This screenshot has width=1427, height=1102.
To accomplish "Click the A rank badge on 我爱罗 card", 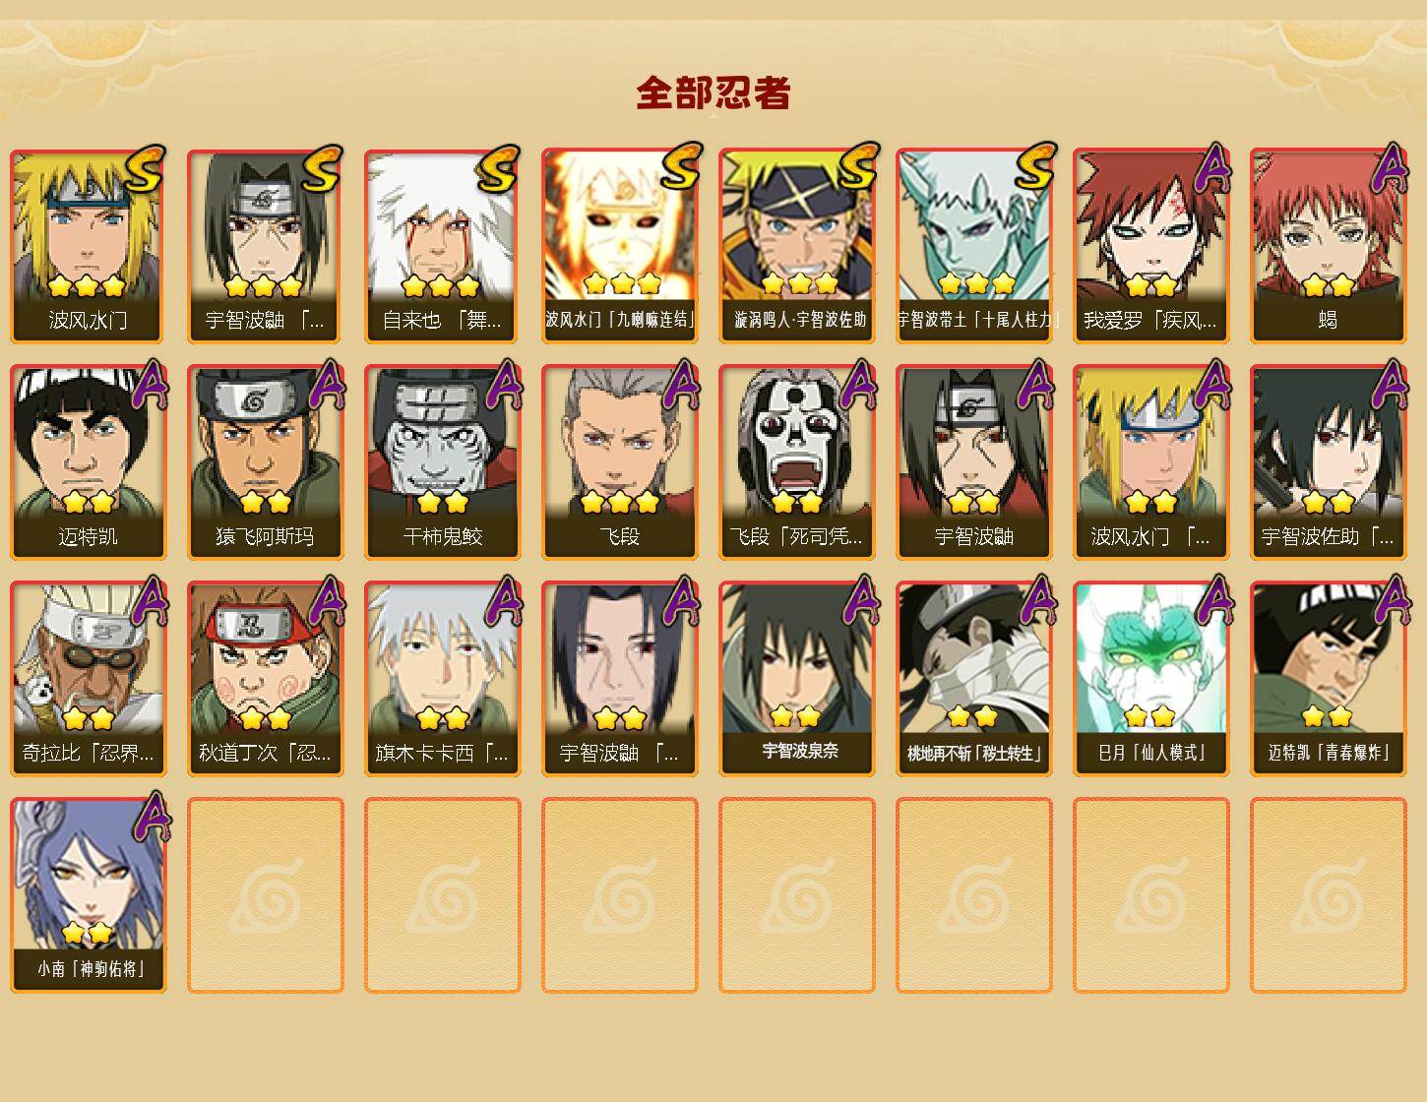I will click(1214, 168).
